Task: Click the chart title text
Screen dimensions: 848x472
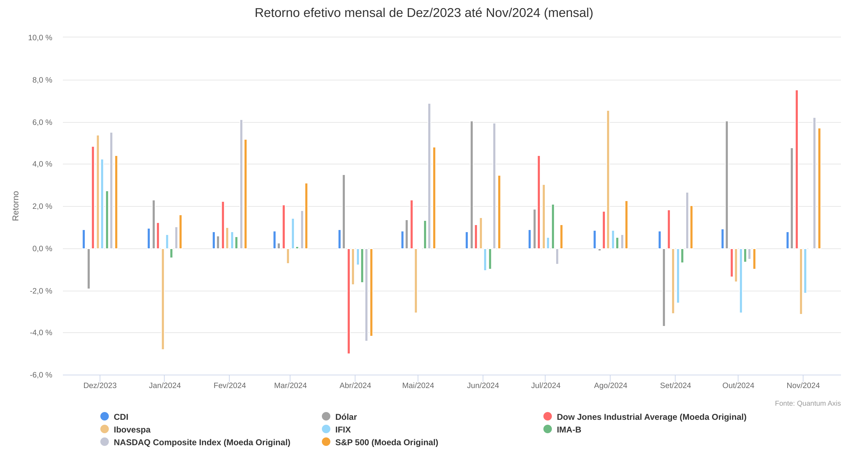Action: click(x=424, y=13)
